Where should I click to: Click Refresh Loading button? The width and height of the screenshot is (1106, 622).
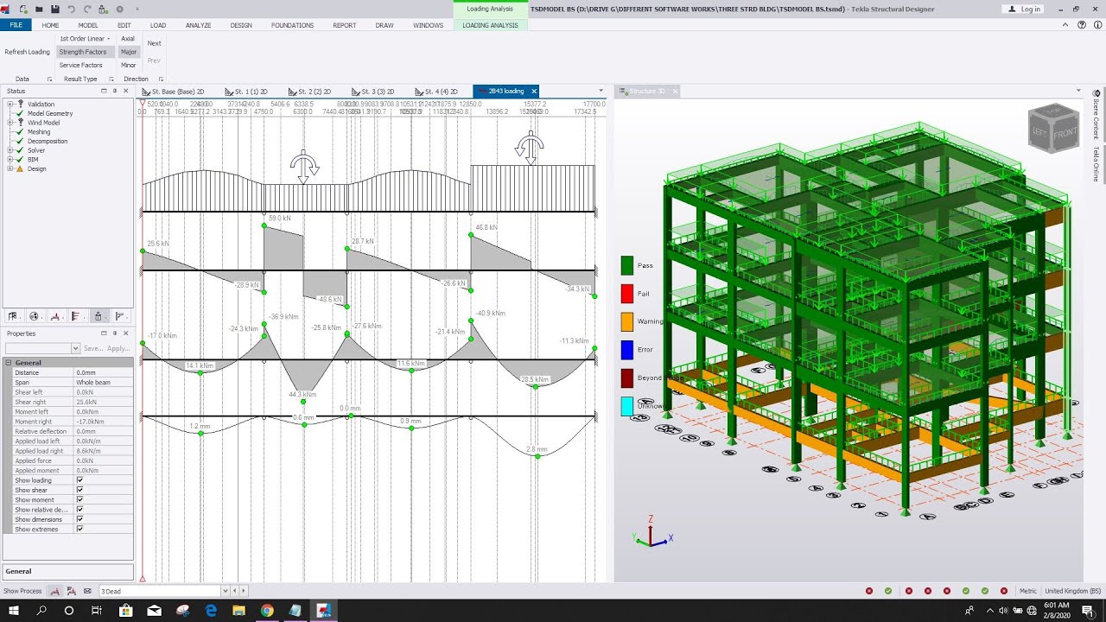coord(27,52)
